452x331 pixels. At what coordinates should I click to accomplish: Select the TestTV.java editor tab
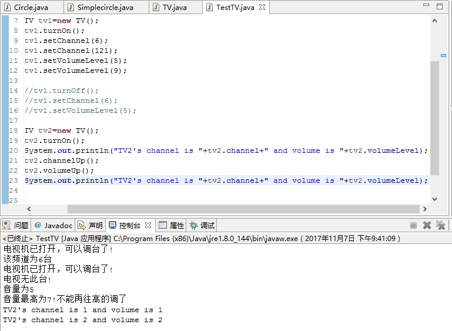click(235, 7)
